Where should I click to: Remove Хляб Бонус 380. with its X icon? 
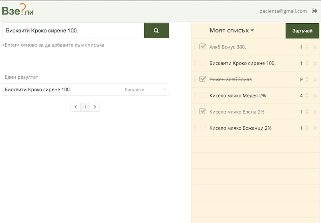pos(315,47)
